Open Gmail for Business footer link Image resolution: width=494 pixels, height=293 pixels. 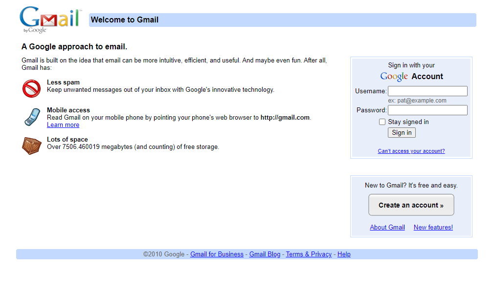pyautogui.click(x=217, y=254)
